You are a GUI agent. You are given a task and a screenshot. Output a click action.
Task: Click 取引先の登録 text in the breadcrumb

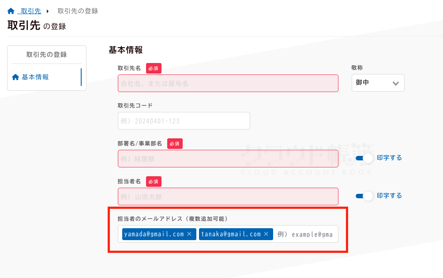(78, 11)
